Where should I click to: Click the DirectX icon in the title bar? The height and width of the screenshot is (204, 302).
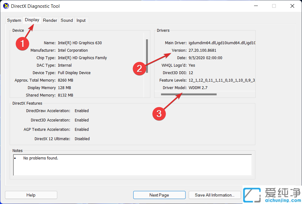[6, 6]
